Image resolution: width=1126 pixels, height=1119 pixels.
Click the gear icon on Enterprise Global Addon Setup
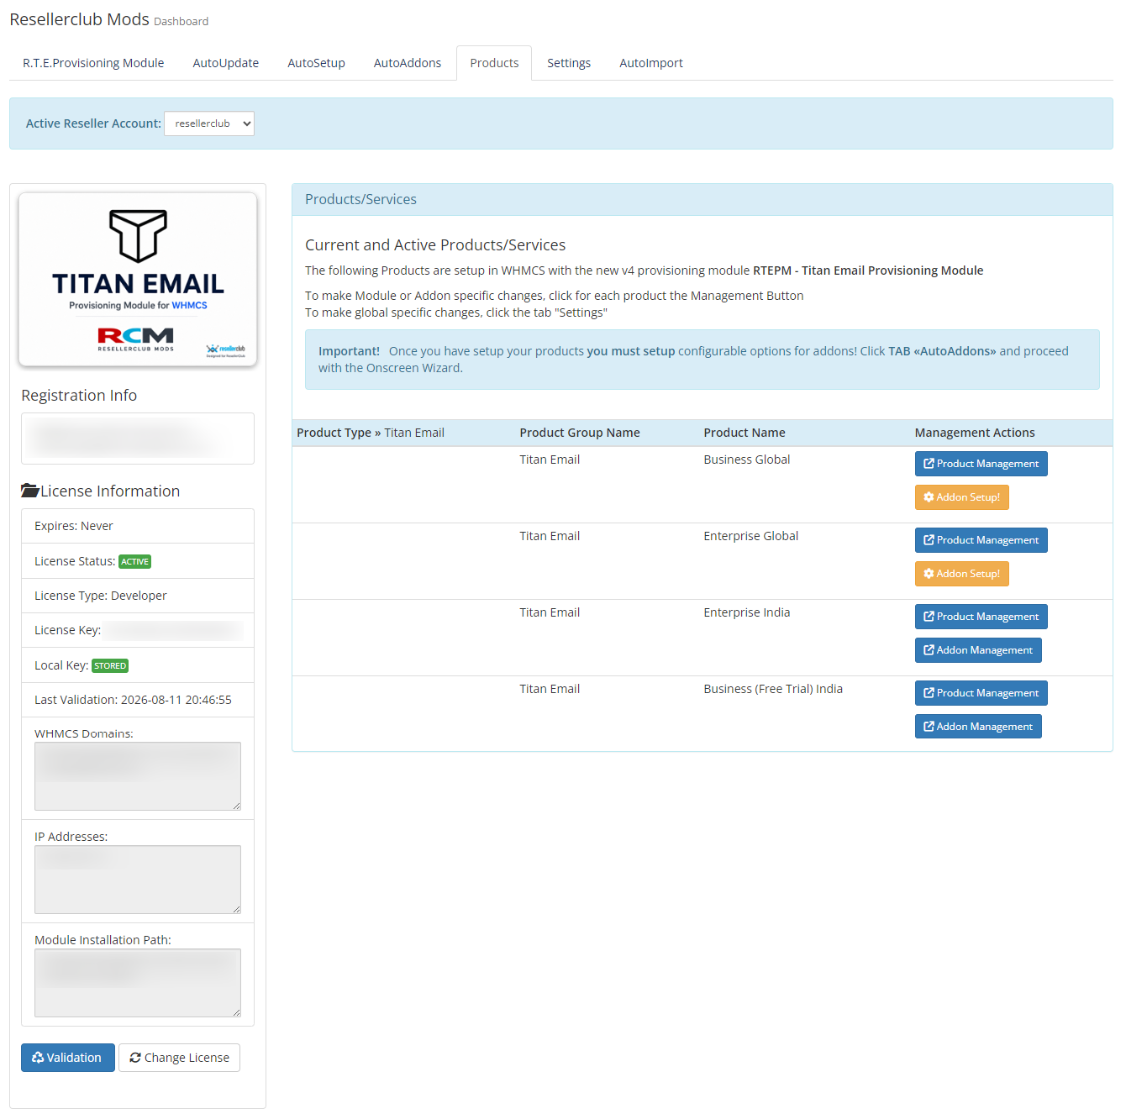pyautogui.click(x=929, y=574)
